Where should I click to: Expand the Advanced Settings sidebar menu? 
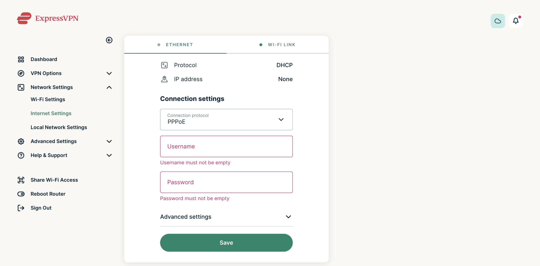tap(109, 141)
